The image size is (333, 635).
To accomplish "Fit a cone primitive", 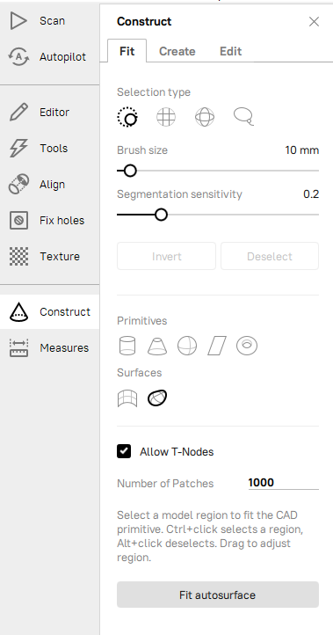I will 157,347.
